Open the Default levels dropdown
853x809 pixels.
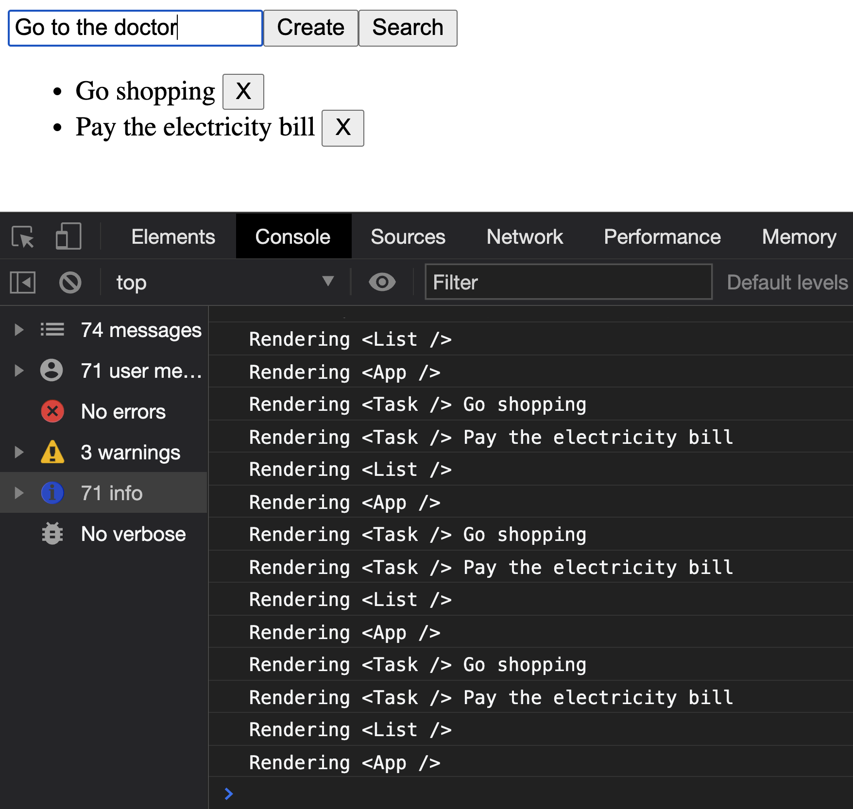787,282
